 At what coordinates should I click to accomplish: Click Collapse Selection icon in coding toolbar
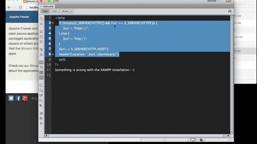pos(41,37)
